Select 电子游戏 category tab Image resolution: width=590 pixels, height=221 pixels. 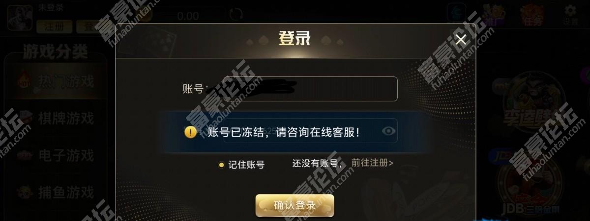point(55,156)
